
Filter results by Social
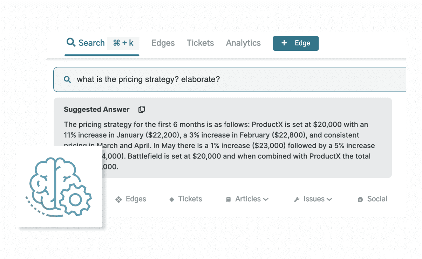coord(377,199)
